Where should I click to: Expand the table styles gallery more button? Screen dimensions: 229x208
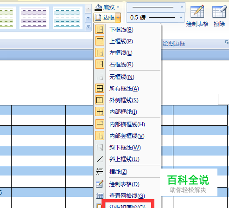tap(88, 27)
